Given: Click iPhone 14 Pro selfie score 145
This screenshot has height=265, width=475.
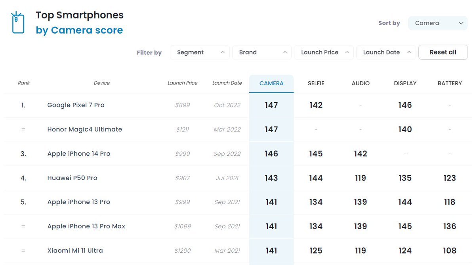Looking at the screenshot, I should tap(316, 154).
